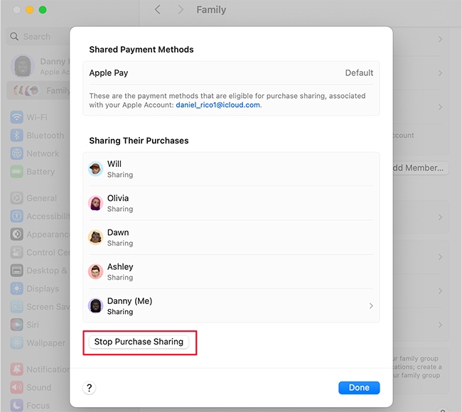Go forward with the right arrow in toolbar
Image resolution: width=462 pixels, height=412 pixels.
[x=181, y=10]
